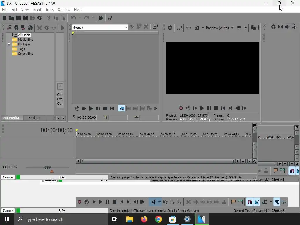Select Zoom edit tool in bottom toolbar
The height and width of the screenshot is (225, 300).
[x=179, y=202]
